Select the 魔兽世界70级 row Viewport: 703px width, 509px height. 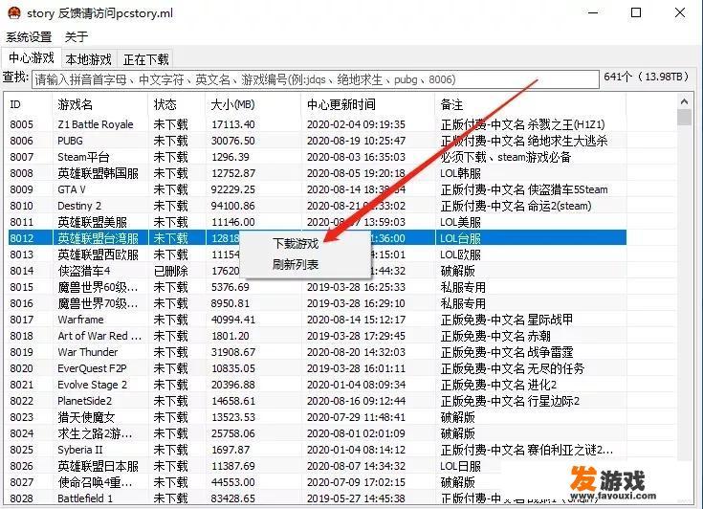point(317,303)
